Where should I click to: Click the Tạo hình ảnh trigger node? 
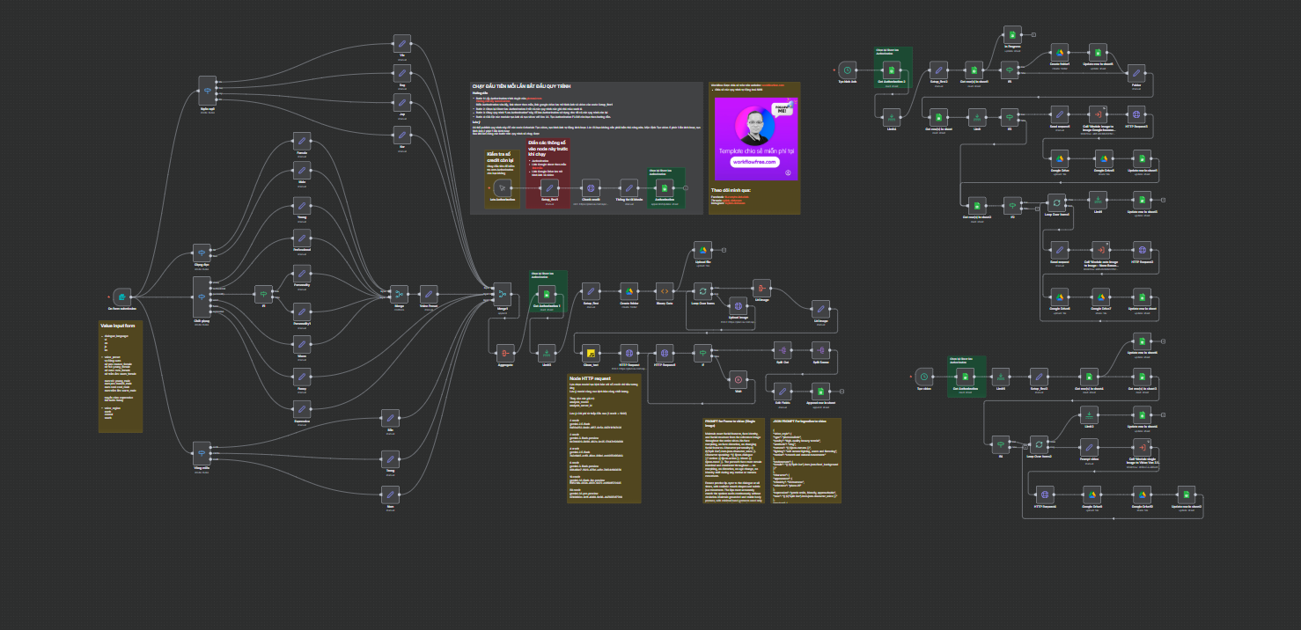(847, 70)
